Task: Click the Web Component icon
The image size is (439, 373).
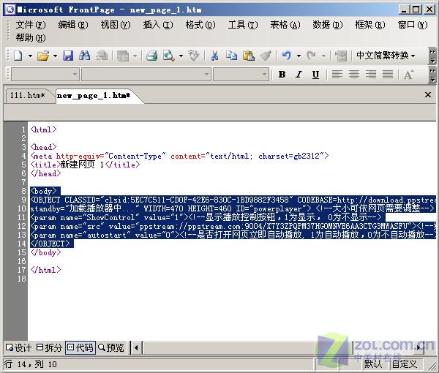Action: [x=341, y=56]
